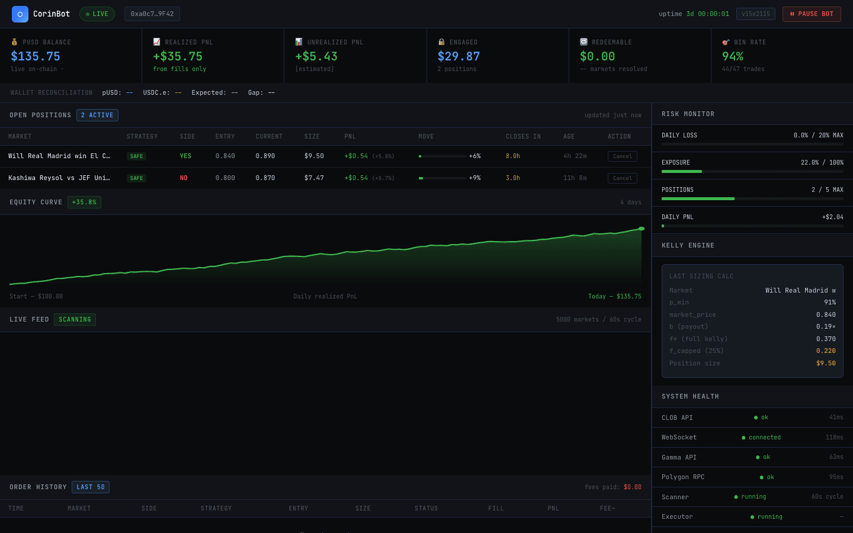Viewport: 853px width, 533px height.
Task: Click the 3.0h closes-in value
Action: (513, 178)
